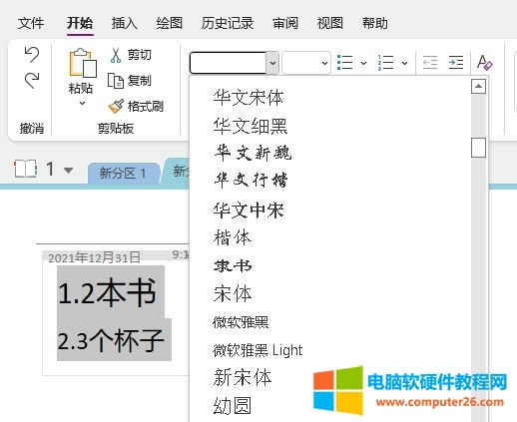Viewport: 517px width, 422px height.
Task: Clear all formatting with the eraser A icon
Action: pos(484,63)
